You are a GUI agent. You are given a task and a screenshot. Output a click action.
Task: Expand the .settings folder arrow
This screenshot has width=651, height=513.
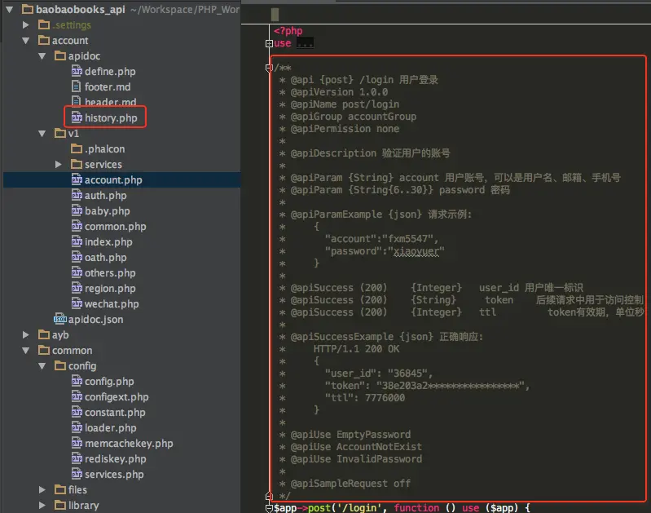click(x=26, y=25)
